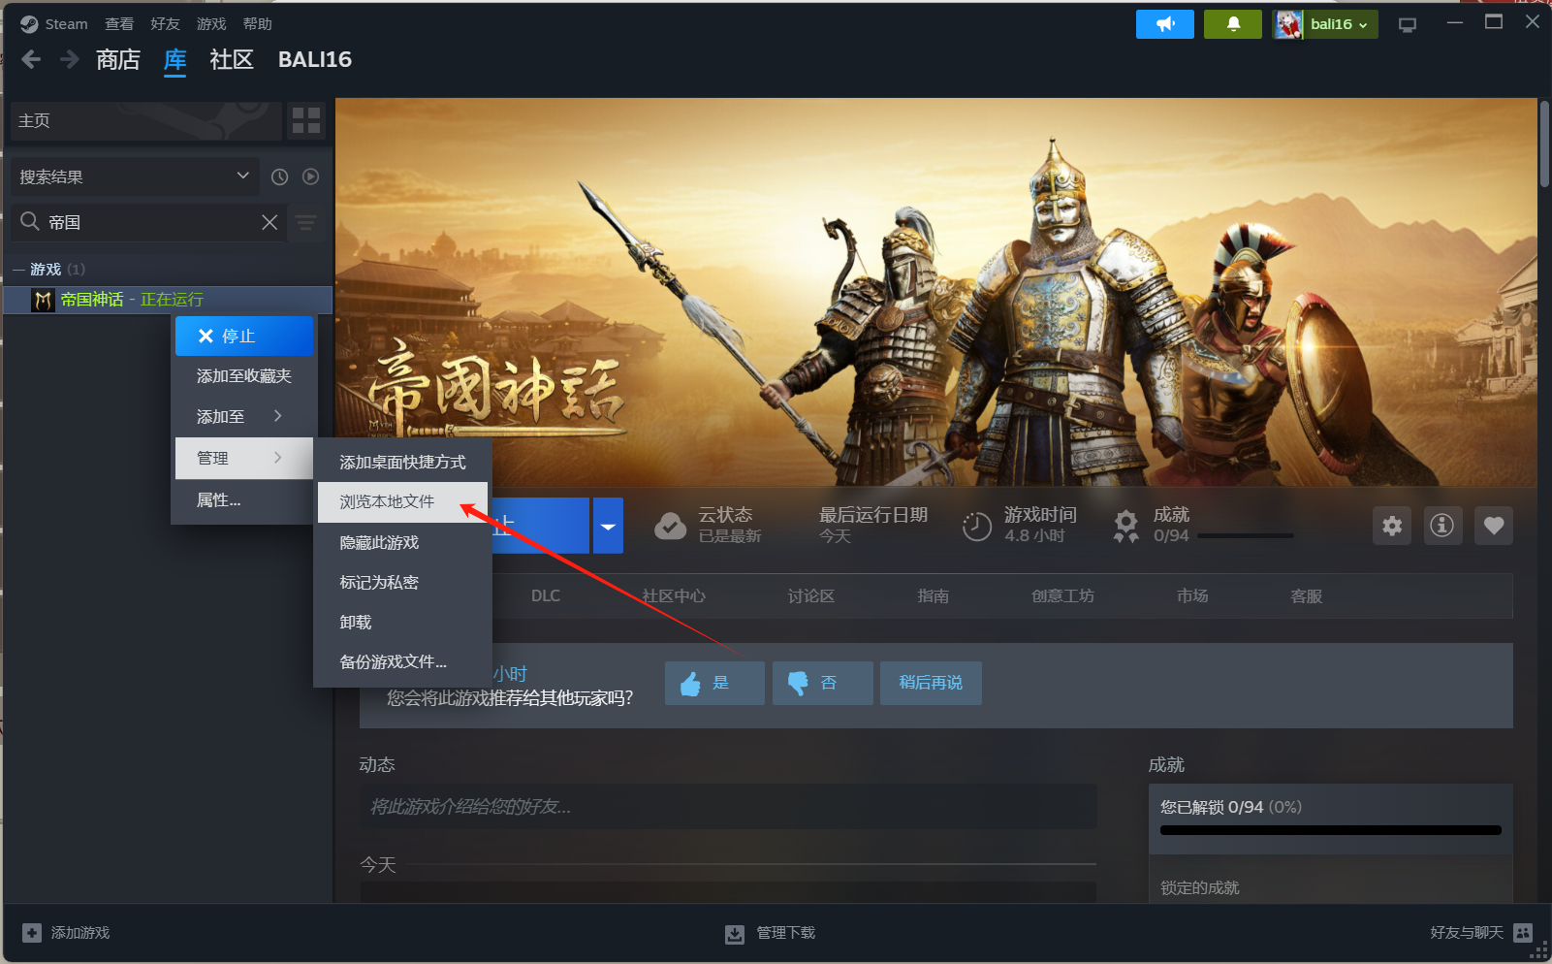Open the announcements megaphone button

click(1164, 24)
